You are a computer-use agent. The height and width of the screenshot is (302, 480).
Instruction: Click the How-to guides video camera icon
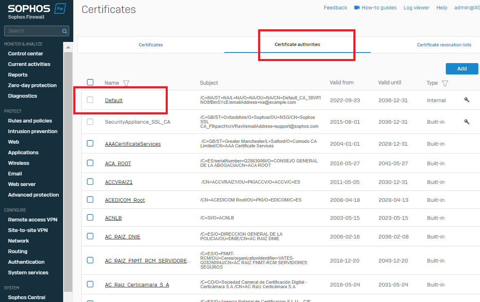click(x=357, y=8)
